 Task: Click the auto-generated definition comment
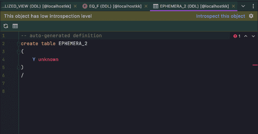click(61, 36)
